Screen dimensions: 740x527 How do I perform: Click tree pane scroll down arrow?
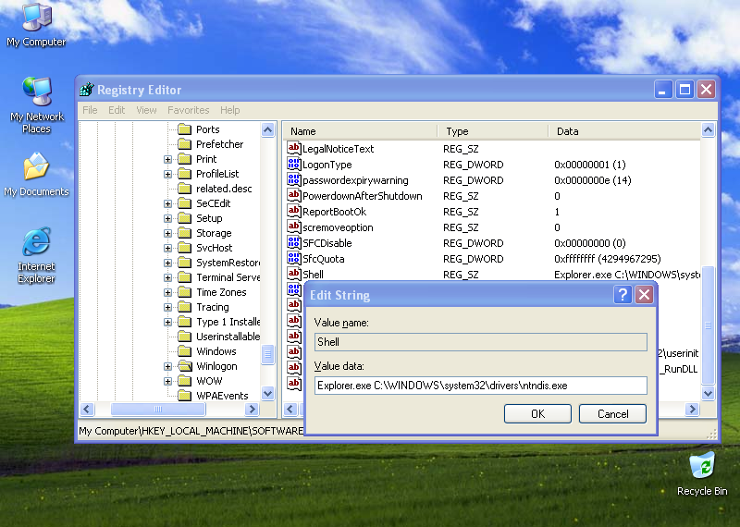(267, 393)
